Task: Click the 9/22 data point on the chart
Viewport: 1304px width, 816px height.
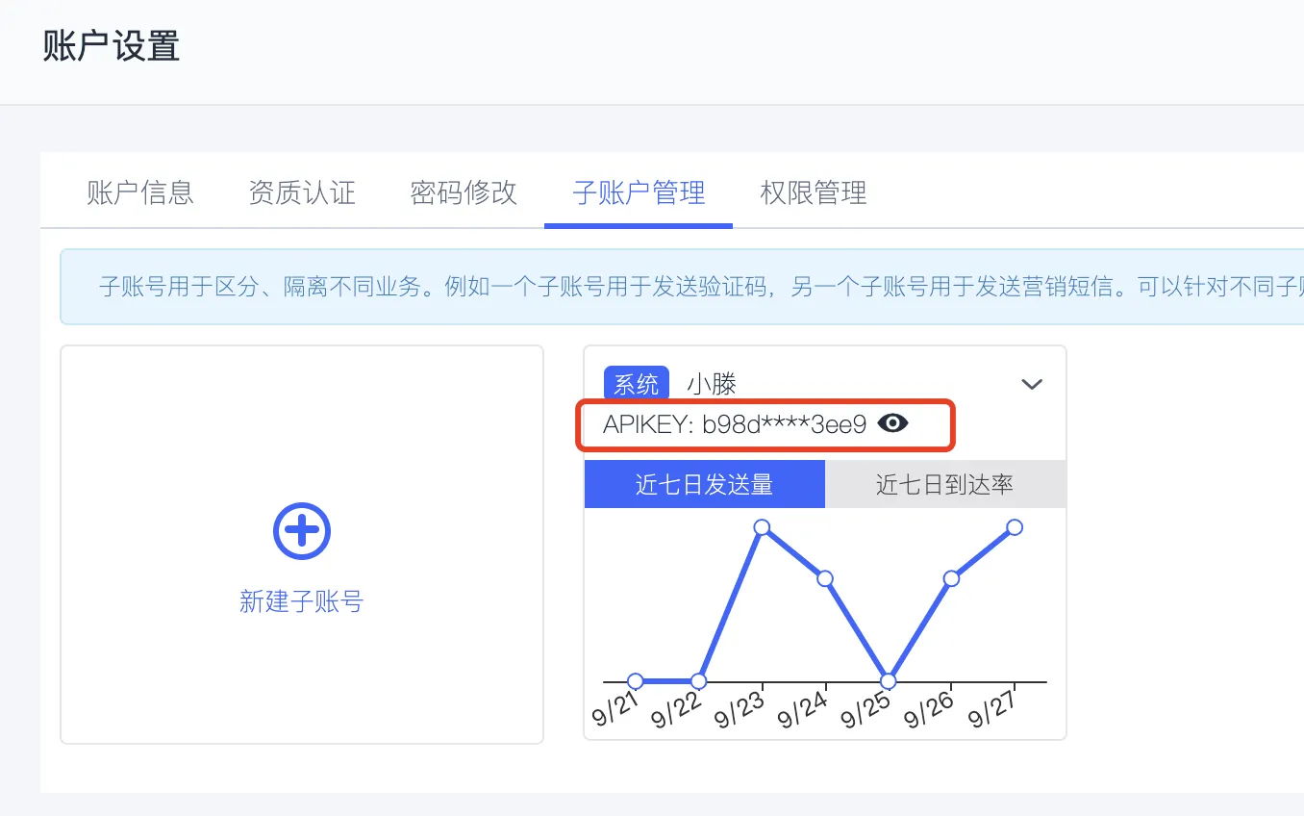Action: (699, 681)
